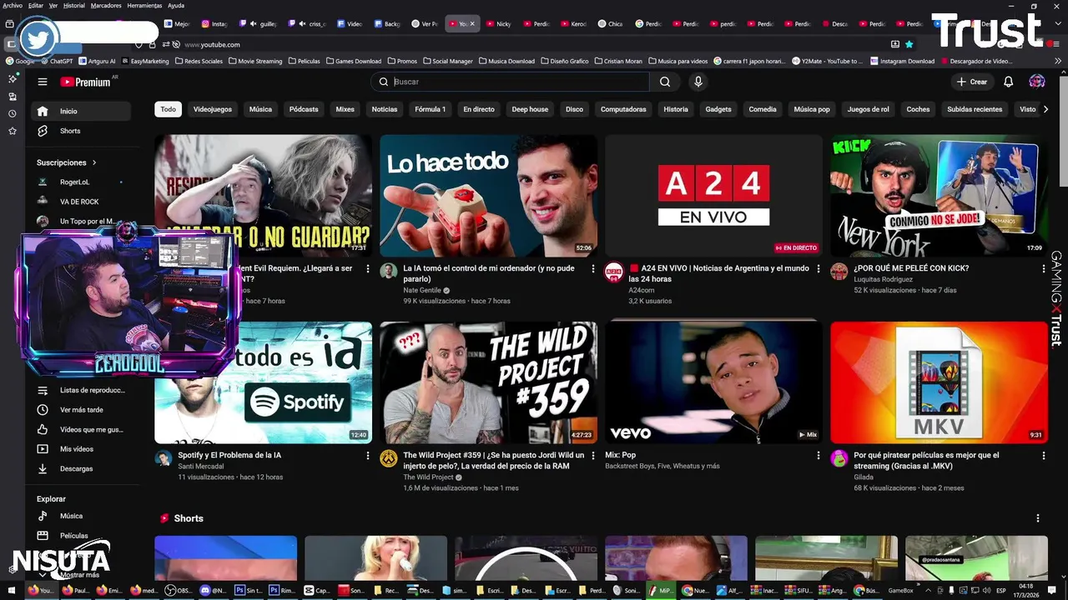Open Mis vídeos in sidebar
The image size is (1068, 600).
[x=81, y=449]
